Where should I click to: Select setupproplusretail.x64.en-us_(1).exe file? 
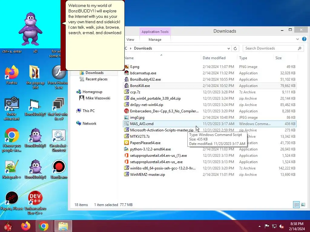pyautogui.click(x=210, y=156)
